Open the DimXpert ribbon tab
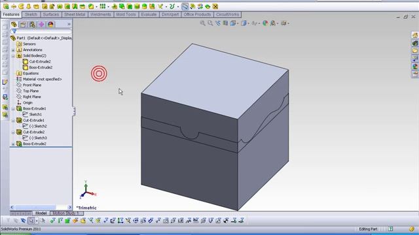419x235 pixels. [x=170, y=14]
